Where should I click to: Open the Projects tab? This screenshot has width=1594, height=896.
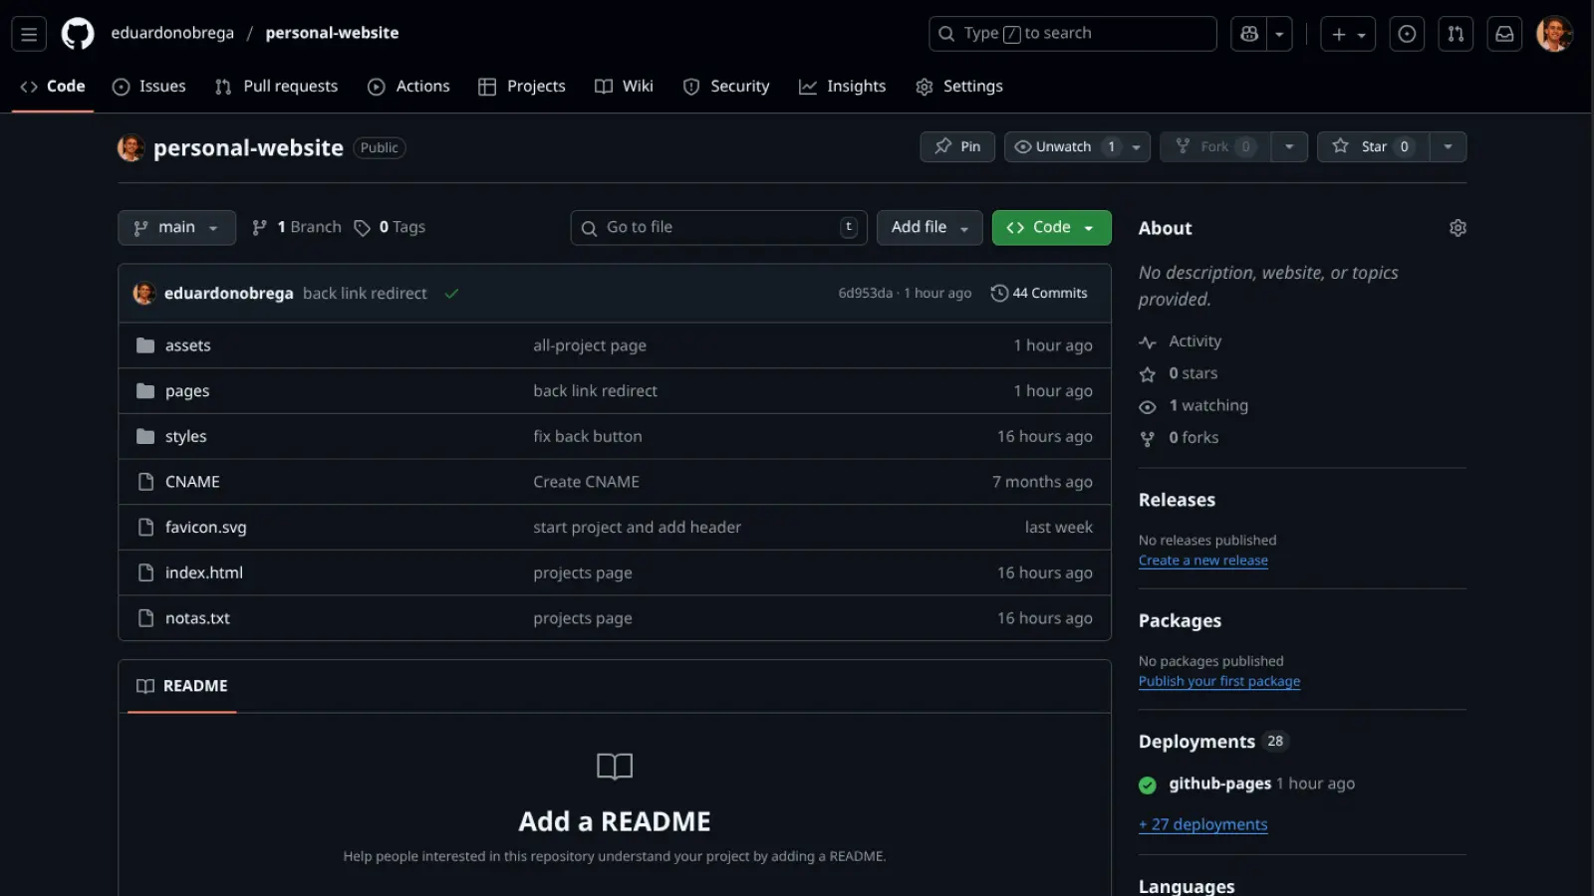tap(522, 87)
